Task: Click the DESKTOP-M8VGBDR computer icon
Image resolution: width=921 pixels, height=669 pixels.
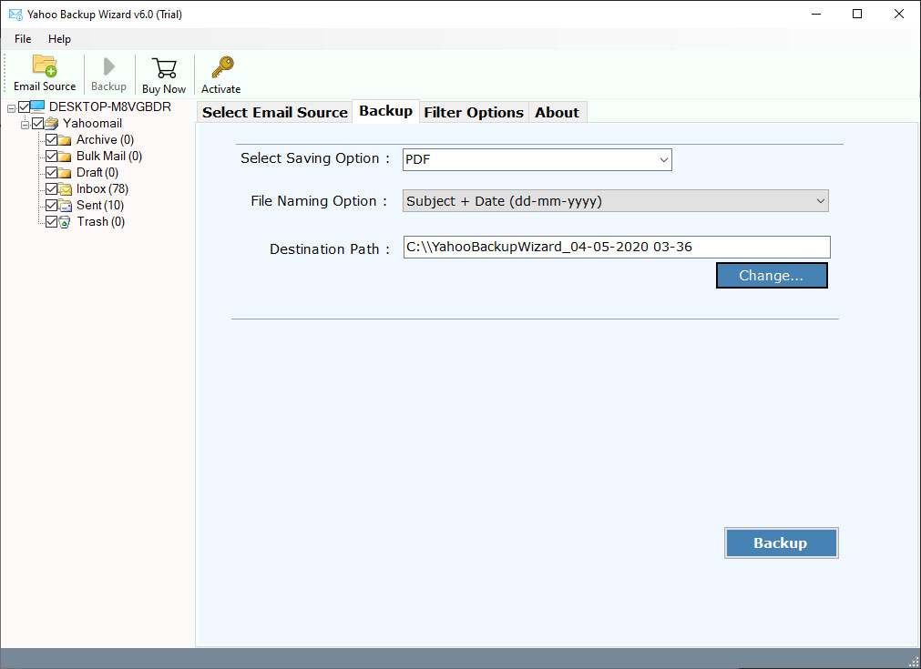Action: (37, 106)
